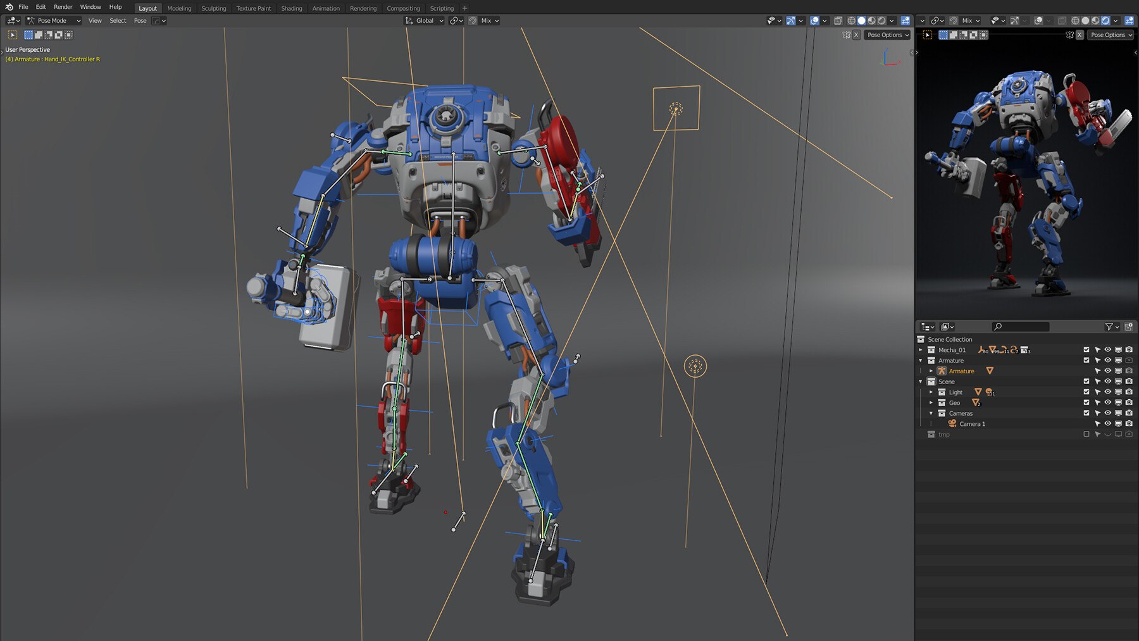Click the New Collection icon in outliner

(x=1129, y=327)
